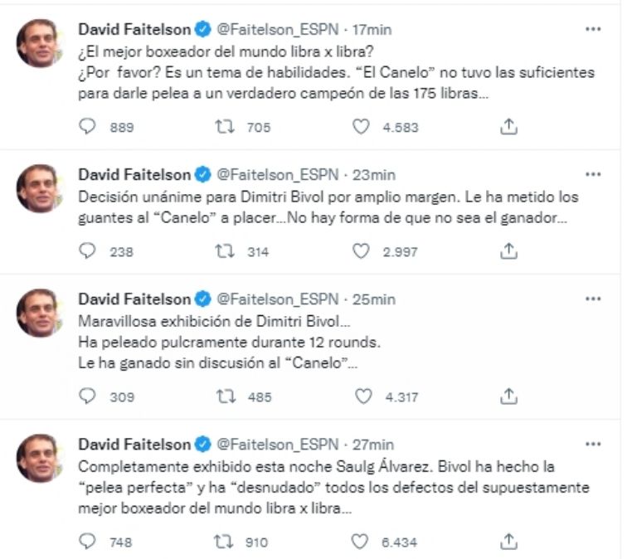Open more options on the 17min tweet
The width and height of the screenshot is (637, 559).
click(x=593, y=29)
